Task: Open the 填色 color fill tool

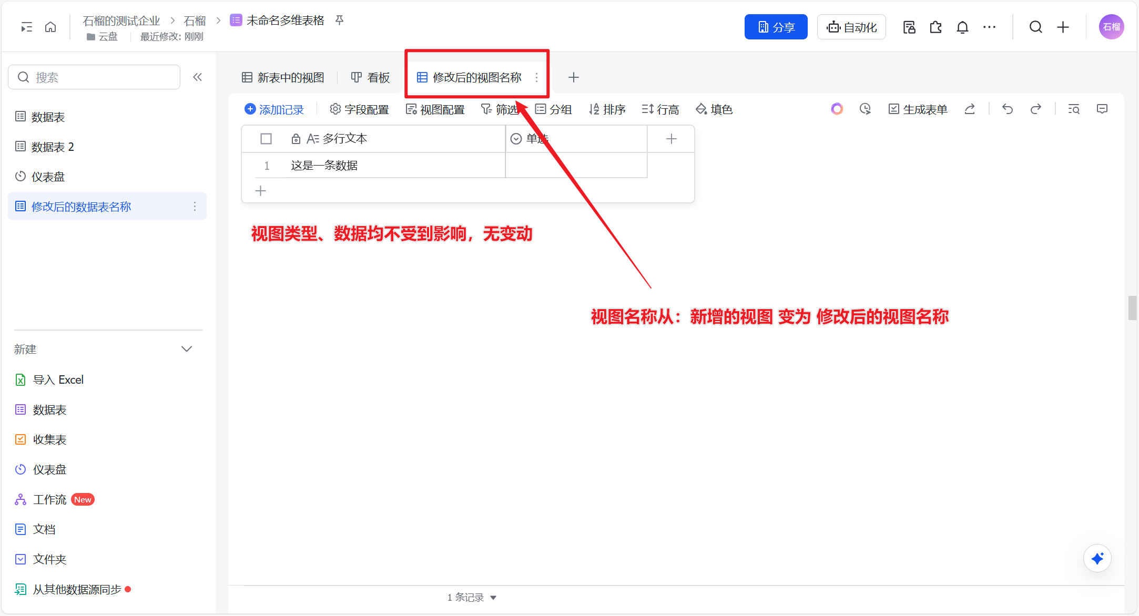Action: [x=714, y=109]
